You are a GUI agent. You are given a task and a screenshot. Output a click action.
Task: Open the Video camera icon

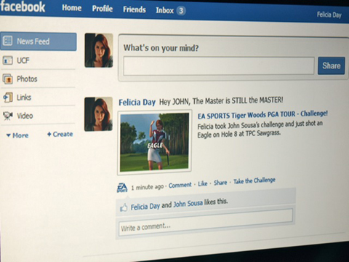pos(8,116)
